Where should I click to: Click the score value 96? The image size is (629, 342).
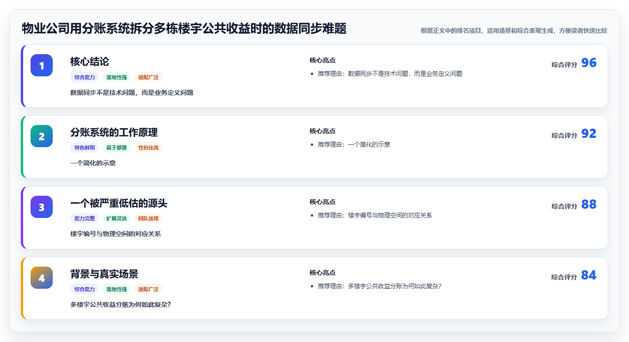(x=589, y=63)
